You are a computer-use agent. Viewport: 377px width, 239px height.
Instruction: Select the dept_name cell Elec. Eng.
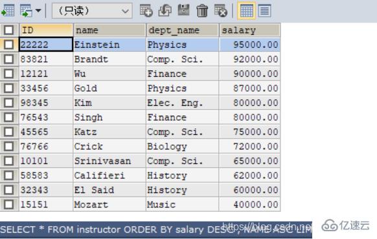click(183, 103)
